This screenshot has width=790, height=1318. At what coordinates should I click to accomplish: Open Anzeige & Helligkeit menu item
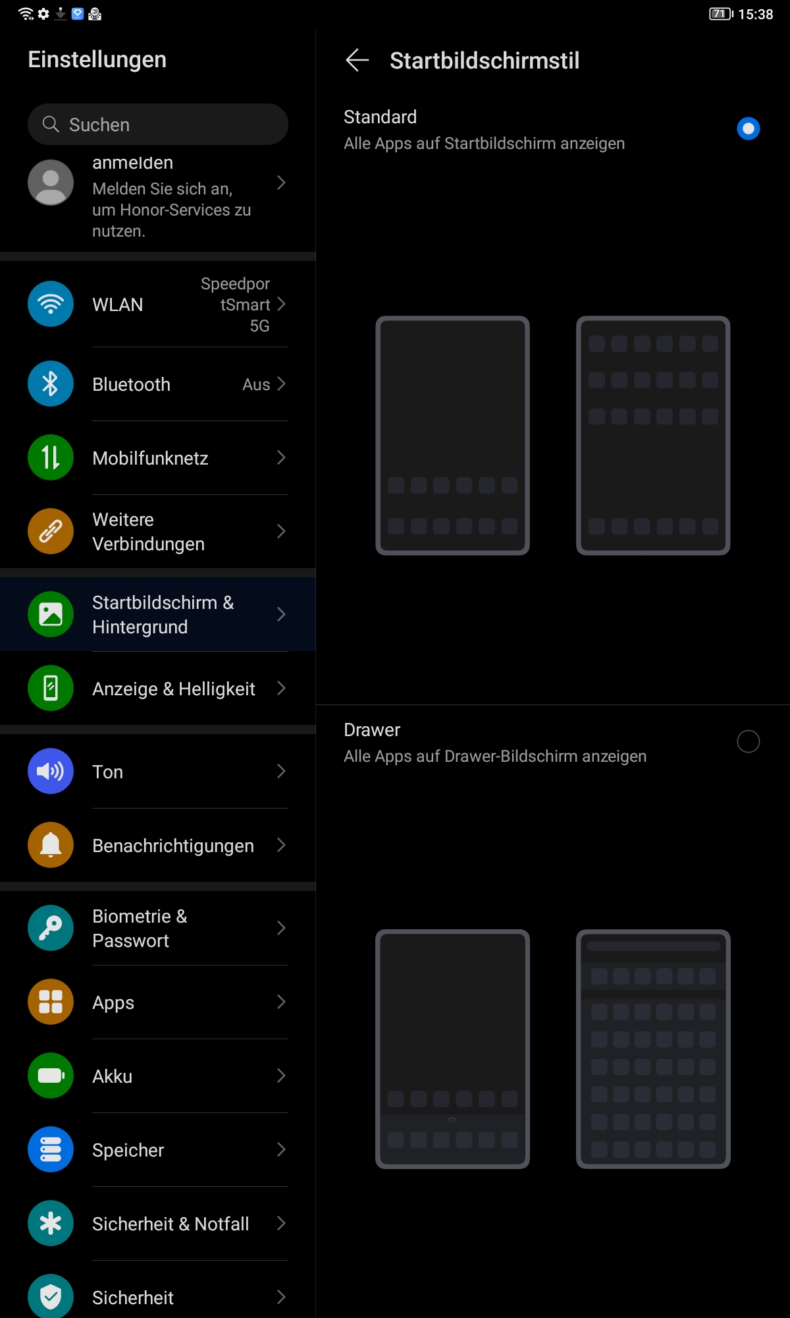tap(158, 688)
